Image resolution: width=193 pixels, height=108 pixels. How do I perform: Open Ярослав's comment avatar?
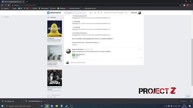[68, 51]
